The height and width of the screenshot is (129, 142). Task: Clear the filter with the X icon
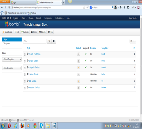54,41
